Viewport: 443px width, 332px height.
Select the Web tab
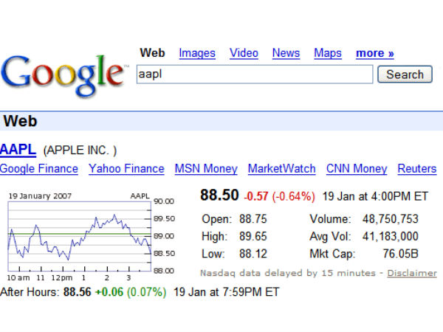tap(153, 53)
